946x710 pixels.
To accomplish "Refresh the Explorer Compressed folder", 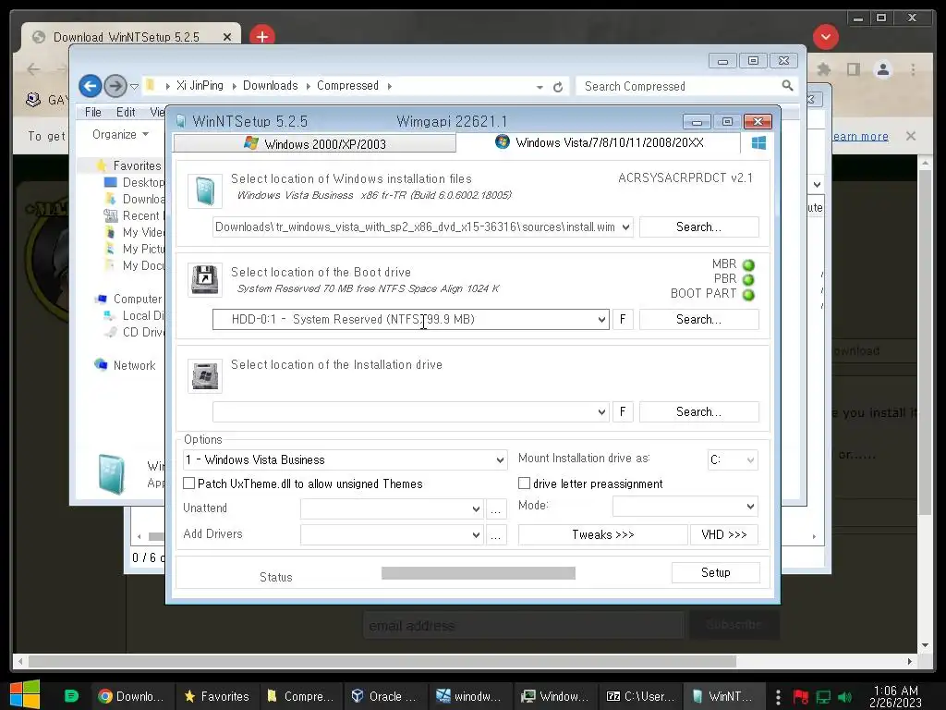I will tap(558, 87).
